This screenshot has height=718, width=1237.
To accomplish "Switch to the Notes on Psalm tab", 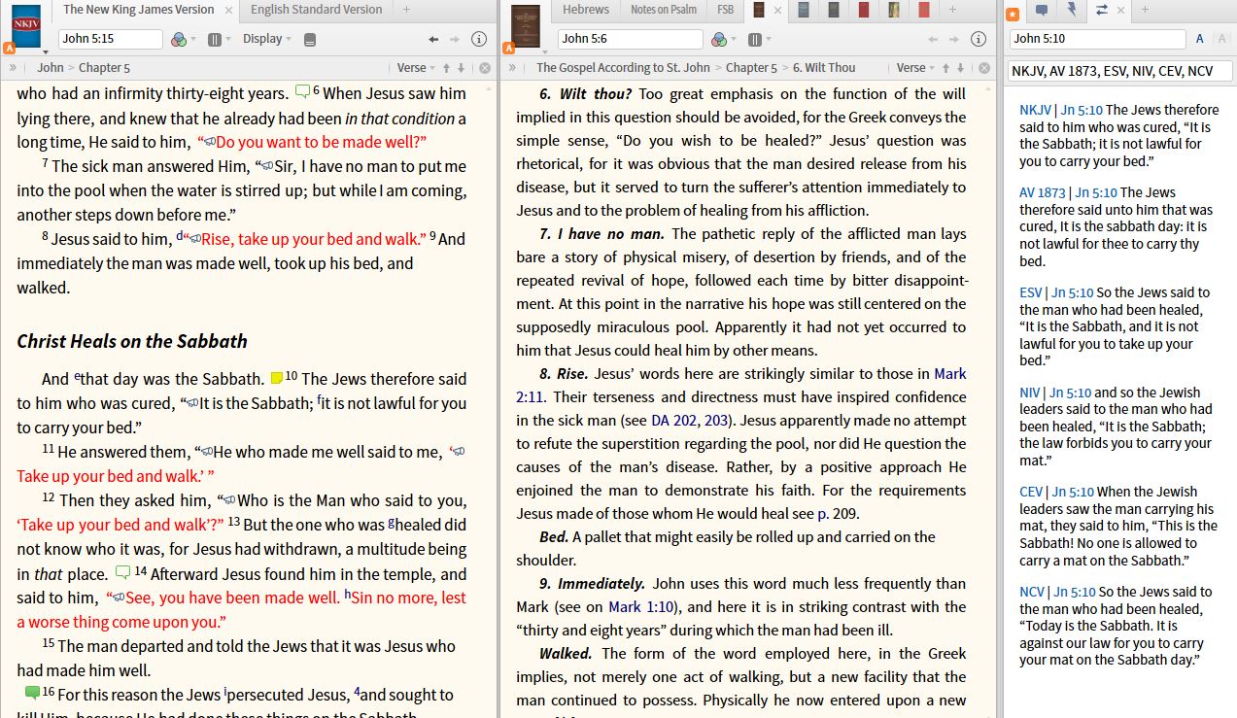I will [x=664, y=10].
